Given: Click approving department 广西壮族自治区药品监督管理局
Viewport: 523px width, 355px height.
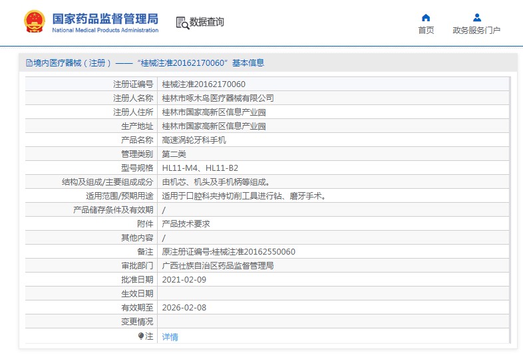Looking at the screenshot, I should tap(218, 266).
